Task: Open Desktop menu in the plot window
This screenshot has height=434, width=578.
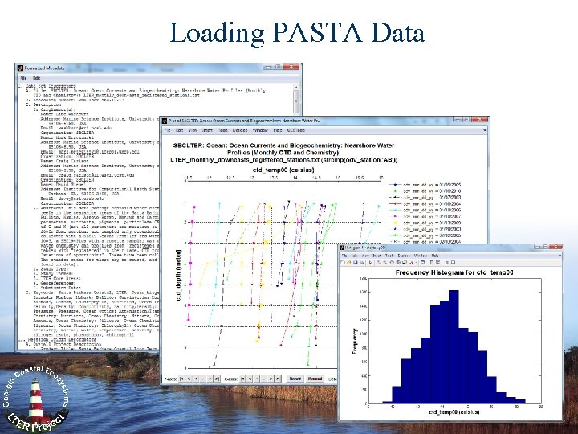Action: (x=240, y=130)
